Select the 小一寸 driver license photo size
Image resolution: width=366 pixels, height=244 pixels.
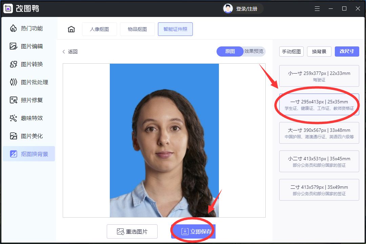319,76
